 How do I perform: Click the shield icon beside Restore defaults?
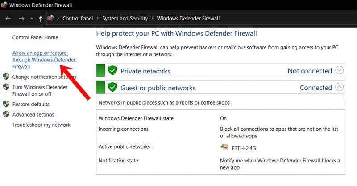(x=6, y=104)
